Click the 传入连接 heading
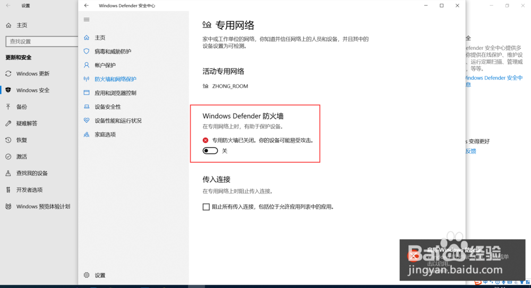Viewport: 531px width, 288px height. click(217, 179)
